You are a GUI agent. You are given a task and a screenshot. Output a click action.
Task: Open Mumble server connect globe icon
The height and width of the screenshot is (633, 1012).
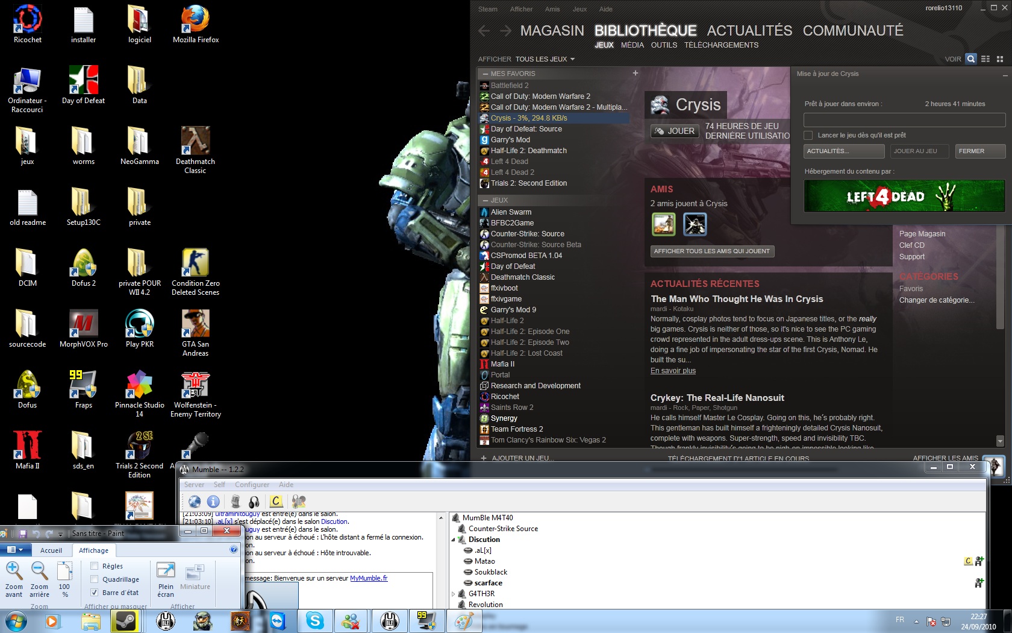195,501
